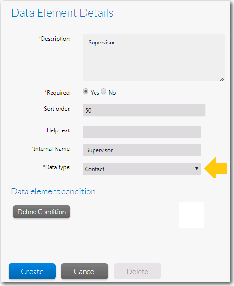
Task: Click into the empty Help text field
Action: (x=142, y=131)
